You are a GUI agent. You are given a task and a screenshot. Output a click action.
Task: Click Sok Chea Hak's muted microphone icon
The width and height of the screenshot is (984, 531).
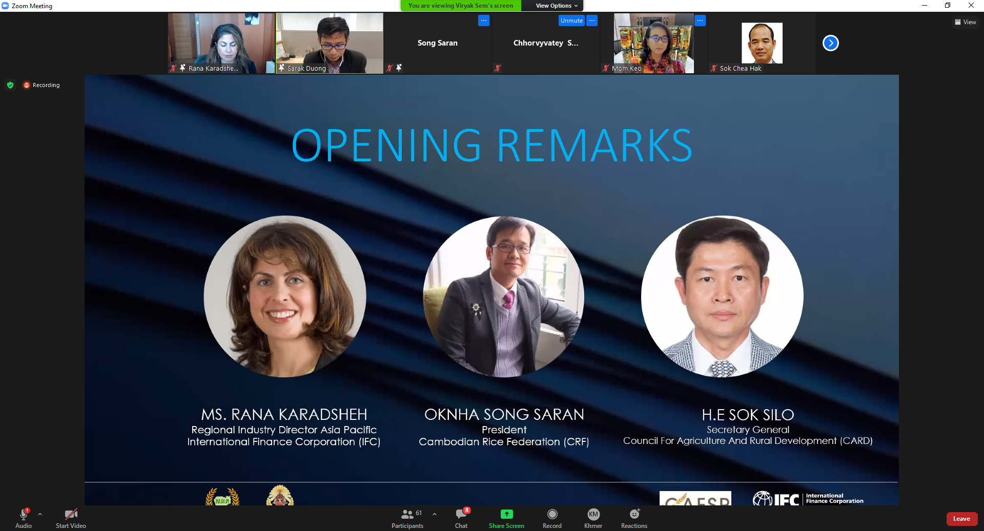[x=713, y=68]
